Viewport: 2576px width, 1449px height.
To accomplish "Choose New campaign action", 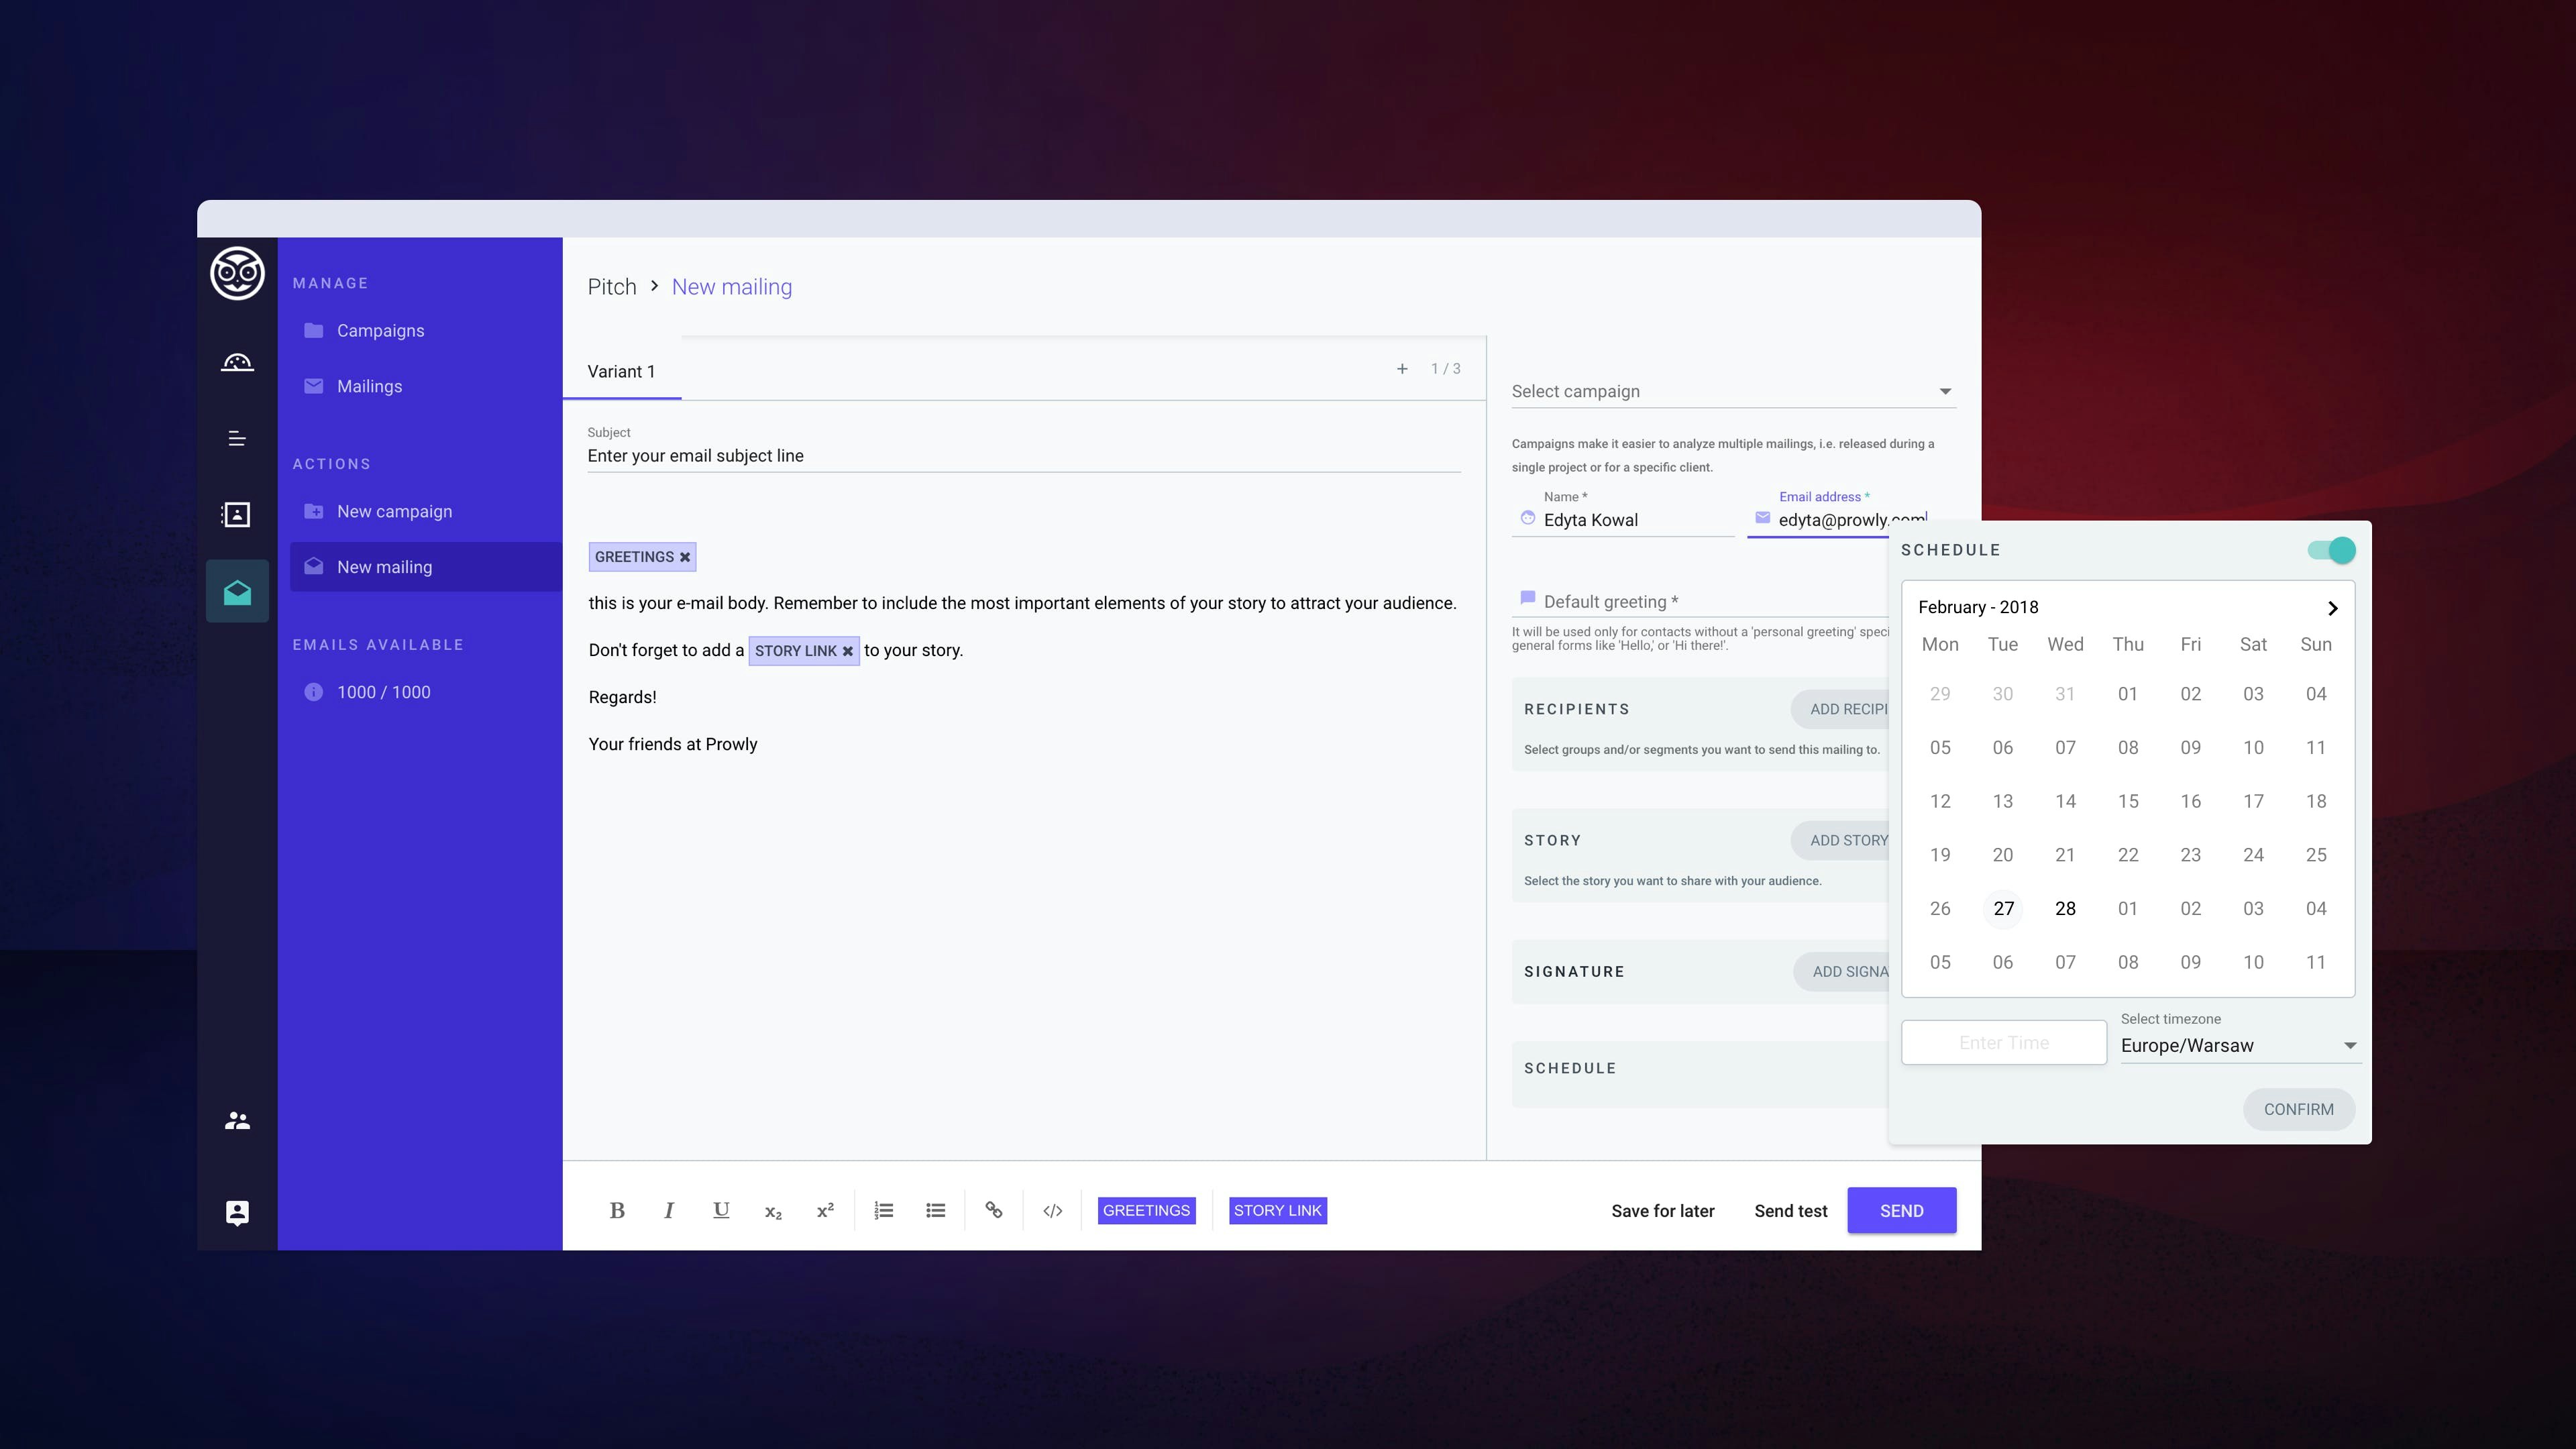I will coord(394,511).
